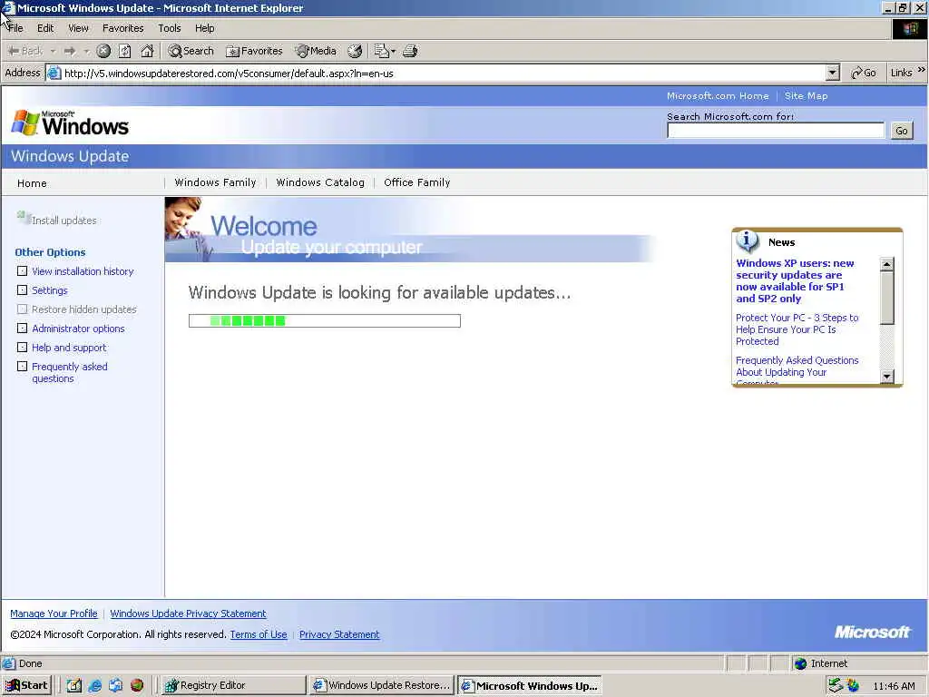Open the View menu
Viewport: 929px width, 697px height.
(78, 28)
